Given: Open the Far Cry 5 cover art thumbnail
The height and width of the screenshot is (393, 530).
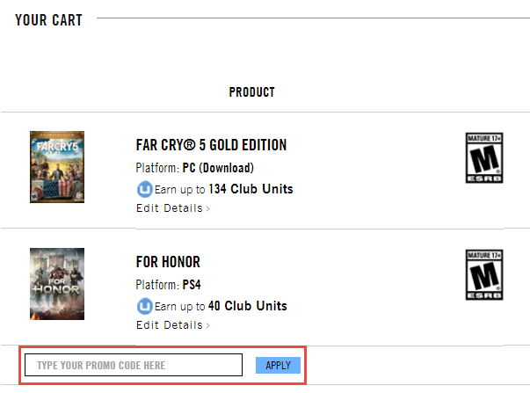Looking at the screenshot, I should click(x=57, y=167).
